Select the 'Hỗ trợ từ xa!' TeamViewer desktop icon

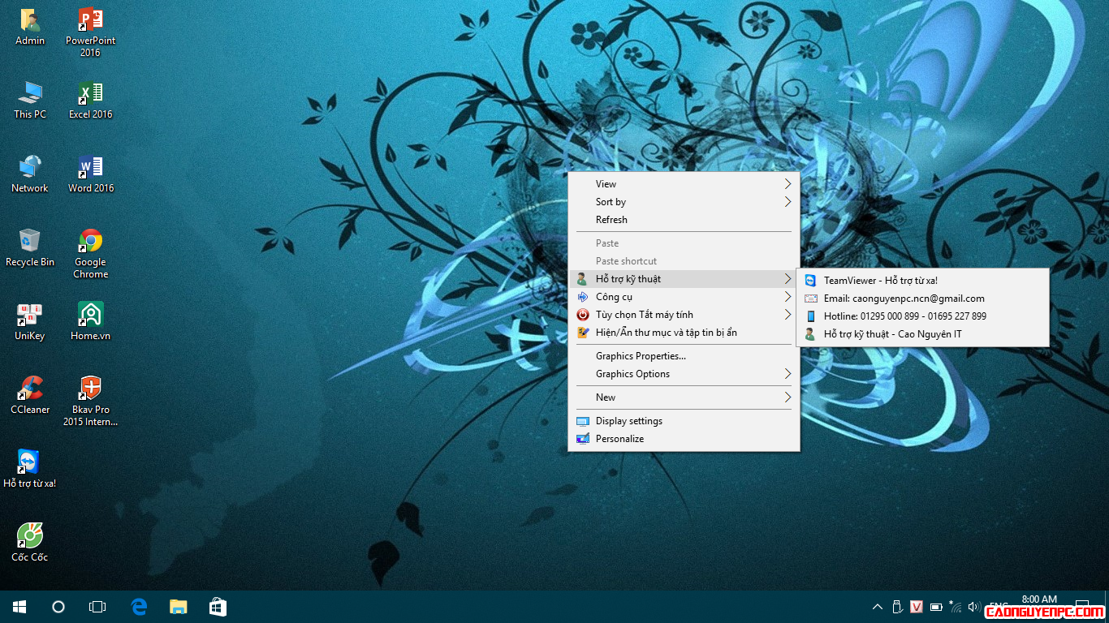point(30,470)
